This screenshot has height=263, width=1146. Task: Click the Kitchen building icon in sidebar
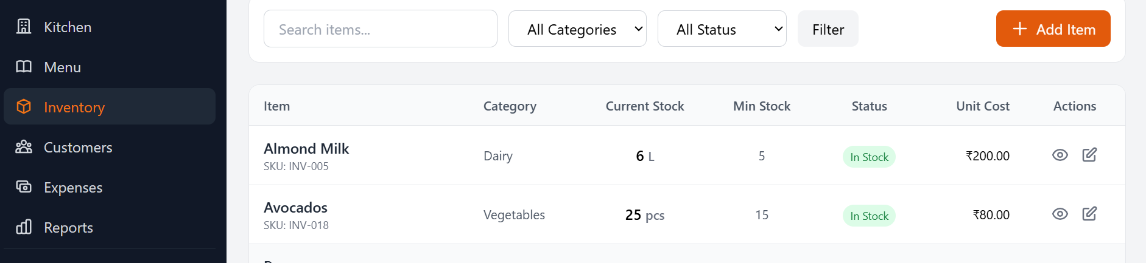[24, 27]
